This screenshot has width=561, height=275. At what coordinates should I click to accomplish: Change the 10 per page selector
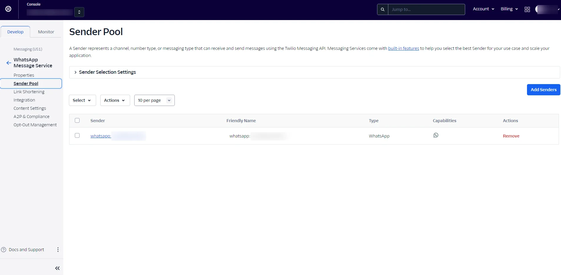point(154,100)
